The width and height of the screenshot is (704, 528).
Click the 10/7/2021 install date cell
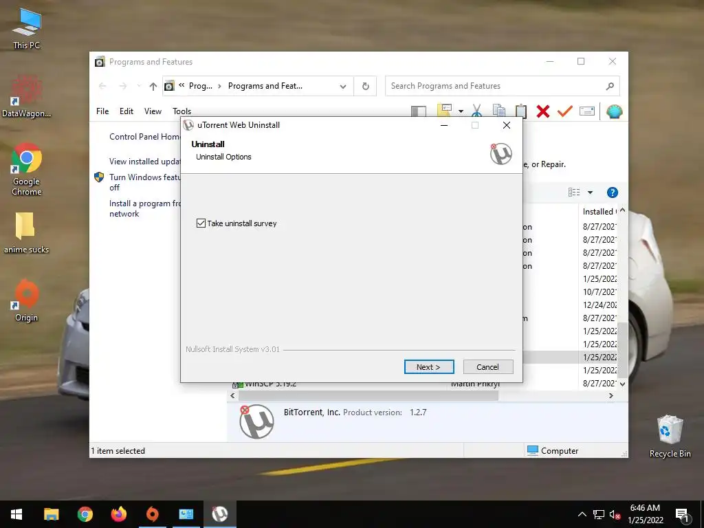coord(599,291)
